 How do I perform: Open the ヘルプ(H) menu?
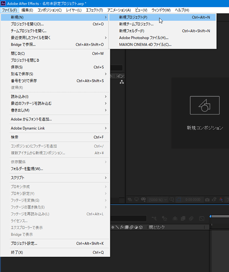182,10
